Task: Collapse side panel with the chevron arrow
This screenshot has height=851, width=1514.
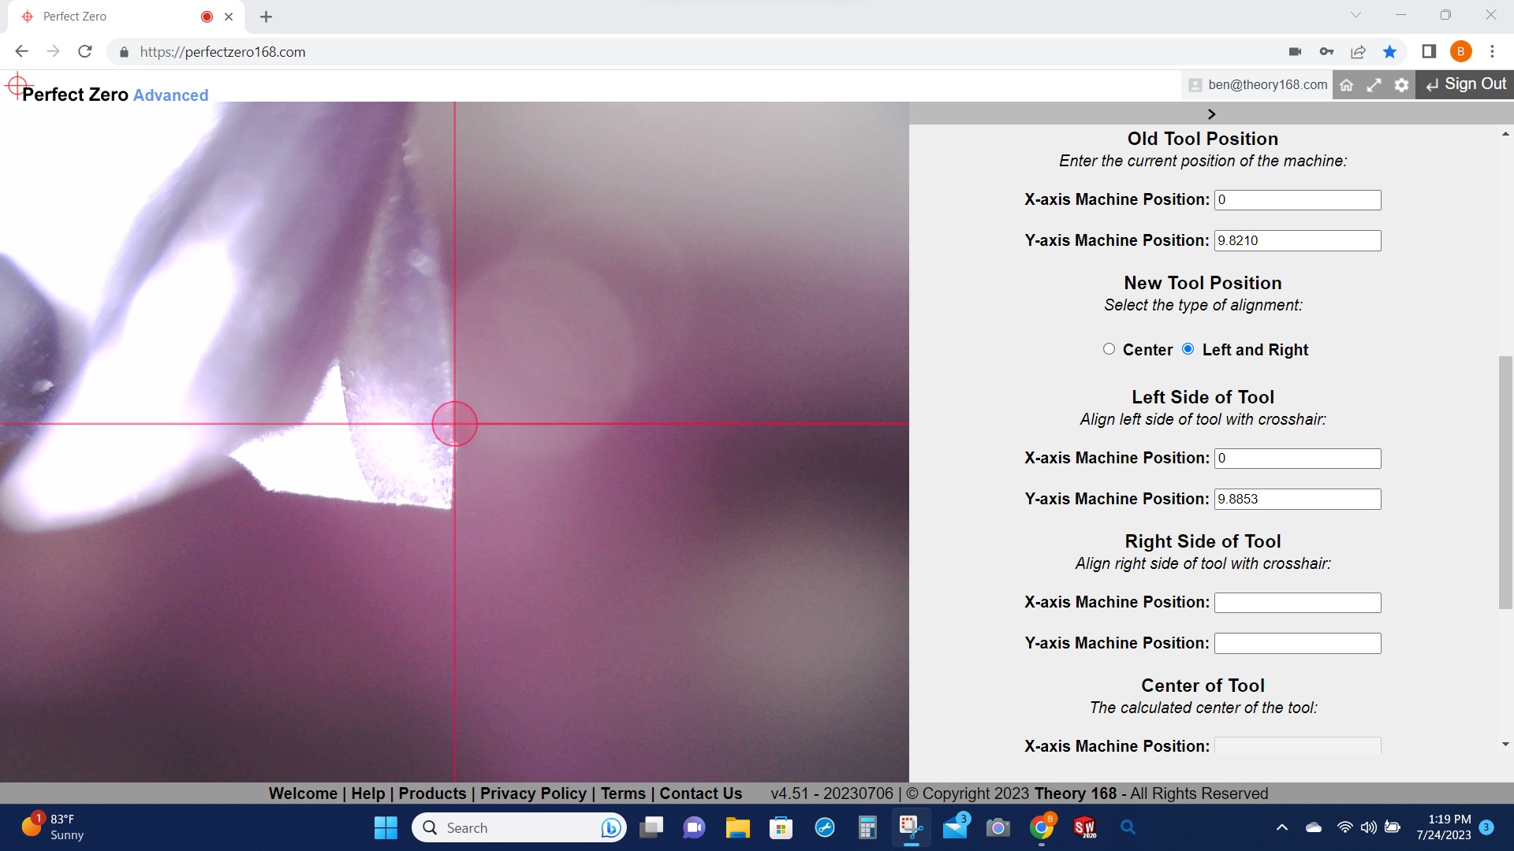Action: coord(1211,114)
